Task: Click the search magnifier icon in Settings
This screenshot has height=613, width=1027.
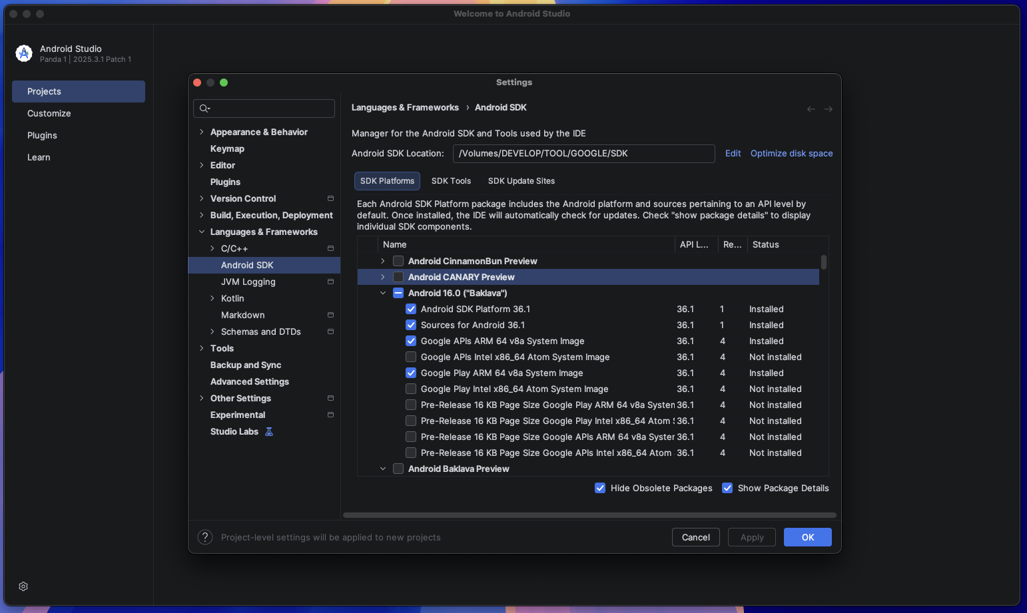Action: 204,108
